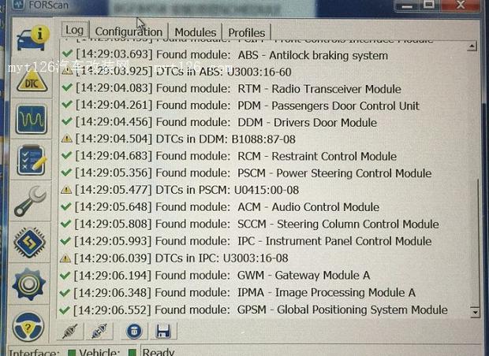
Task: Select the PSCM Power Steering Control Module line
Action: pyautogui.click(x=246, y=172)
